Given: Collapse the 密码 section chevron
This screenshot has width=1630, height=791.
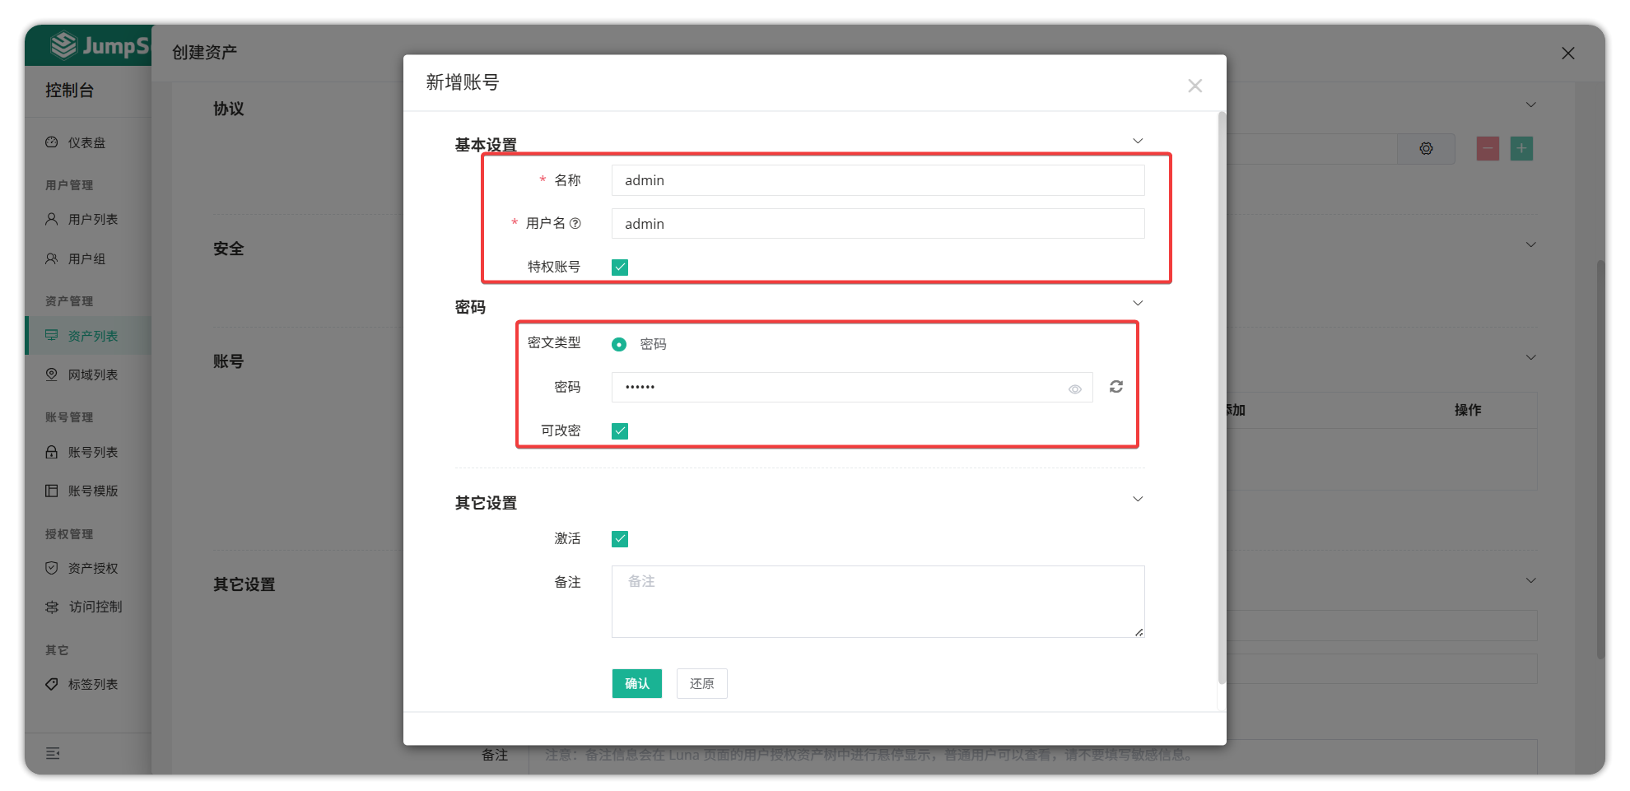Looking at the screenshot, I should click(x=1138, y=304).
